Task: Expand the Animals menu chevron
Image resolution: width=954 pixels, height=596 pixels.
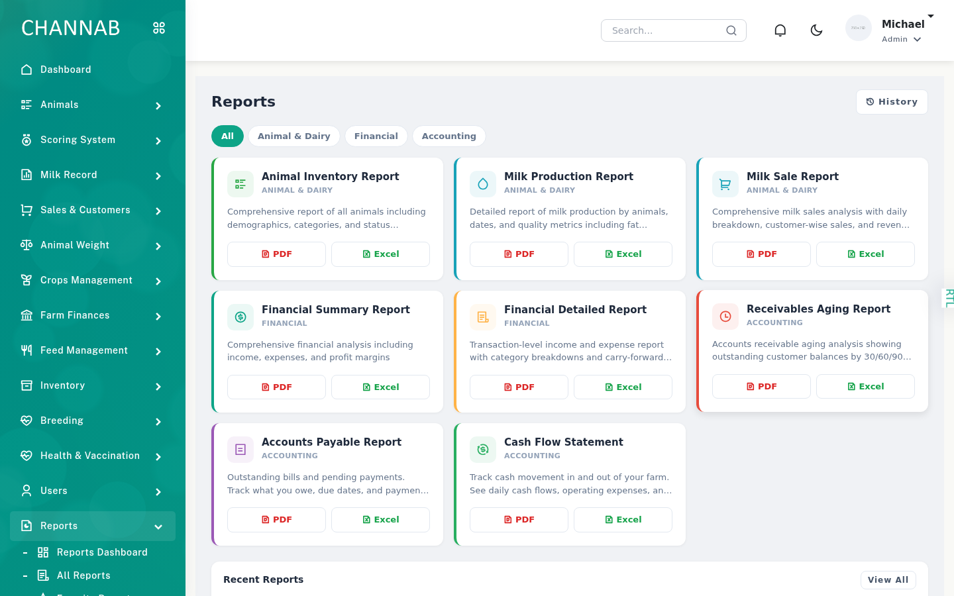Action: tap(158, 105)
